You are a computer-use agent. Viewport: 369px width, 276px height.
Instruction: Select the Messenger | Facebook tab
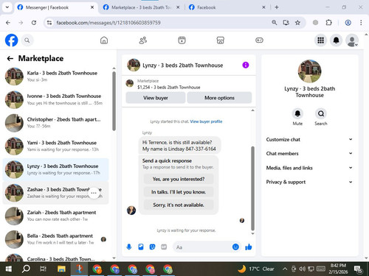click(55, 7)
